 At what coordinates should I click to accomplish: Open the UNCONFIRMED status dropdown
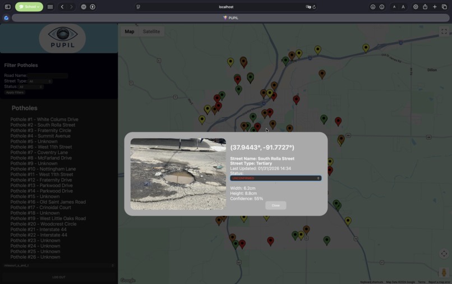275,178
